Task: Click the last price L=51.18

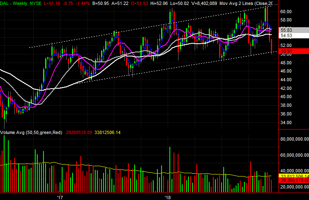Action: tap(52, 3)
